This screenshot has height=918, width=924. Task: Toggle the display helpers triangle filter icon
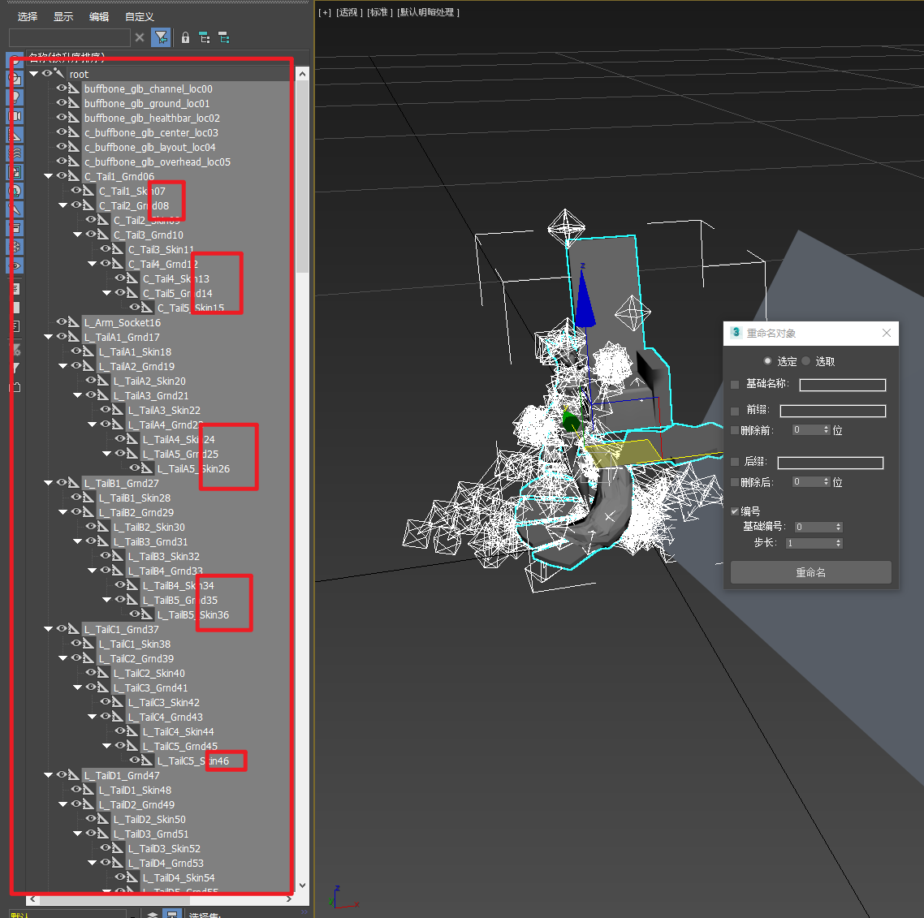coord(16,135)
